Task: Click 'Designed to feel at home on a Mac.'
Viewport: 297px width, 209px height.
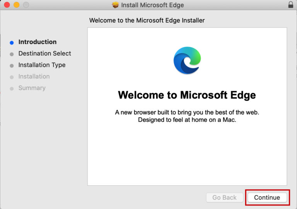Action: [187, 120]
